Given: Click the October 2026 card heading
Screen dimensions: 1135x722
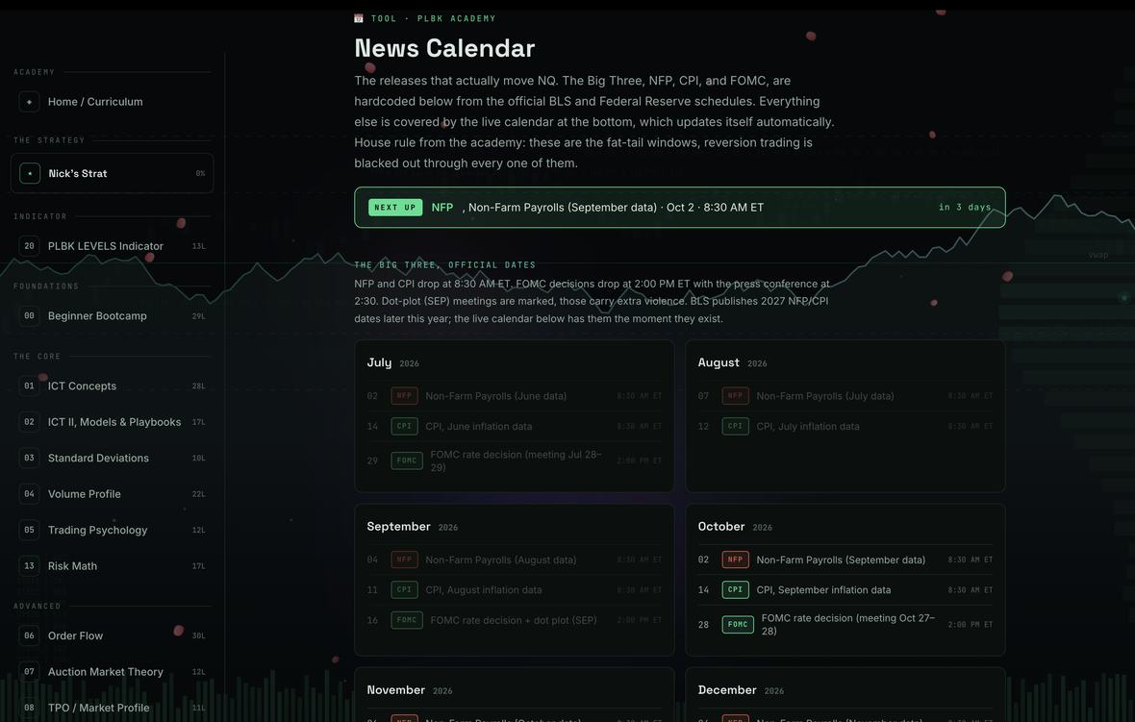Looking at the screenshot, I should tap(736, 527).
